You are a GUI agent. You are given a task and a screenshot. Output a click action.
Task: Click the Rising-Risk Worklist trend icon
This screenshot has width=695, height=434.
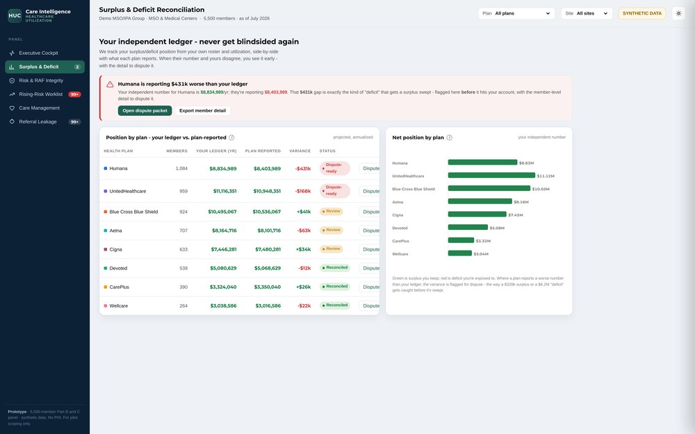12,94
